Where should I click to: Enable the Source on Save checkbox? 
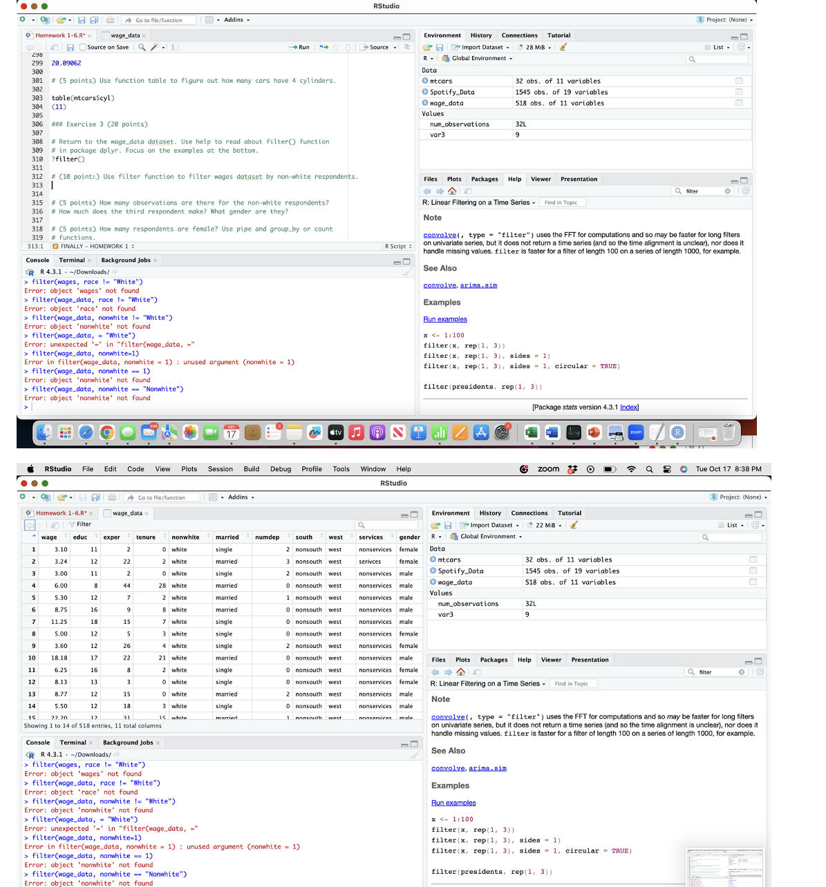[83, 47]
